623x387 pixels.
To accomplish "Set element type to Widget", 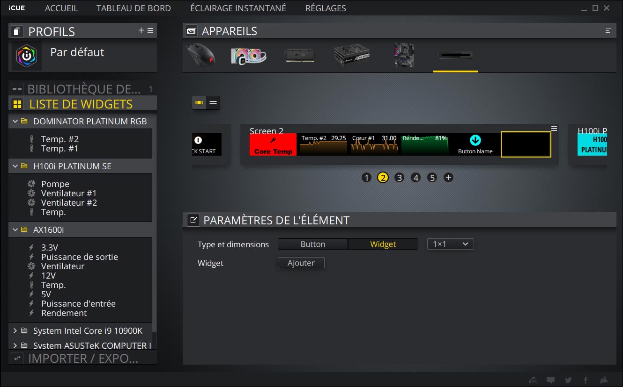I will click(383, 244).
